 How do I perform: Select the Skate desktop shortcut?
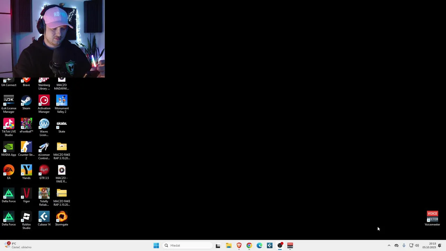click(x=62, y=125)
